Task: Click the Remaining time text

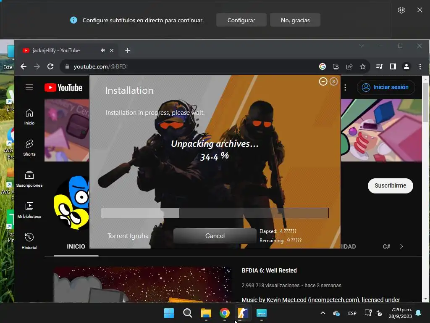Action: pos(280,241)
